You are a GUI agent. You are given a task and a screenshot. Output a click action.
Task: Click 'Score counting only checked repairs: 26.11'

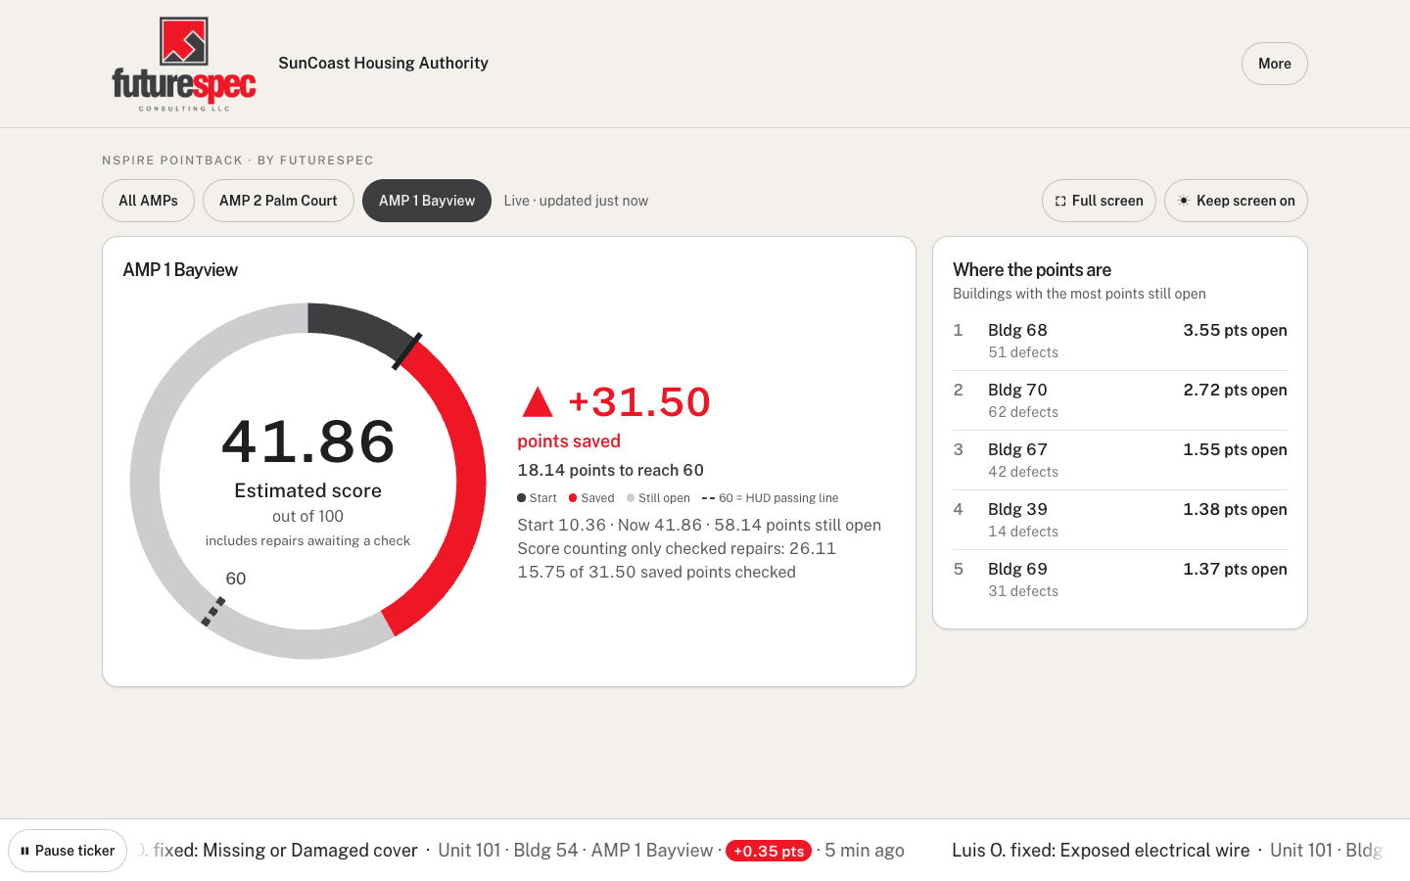pyautogui.click(x=677, y=548)
